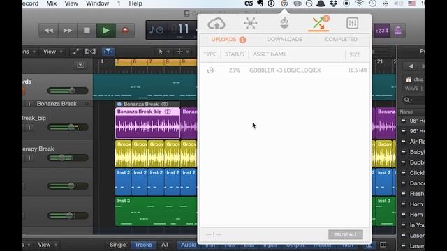Sort uploads by SIZE column

[355, 54]
